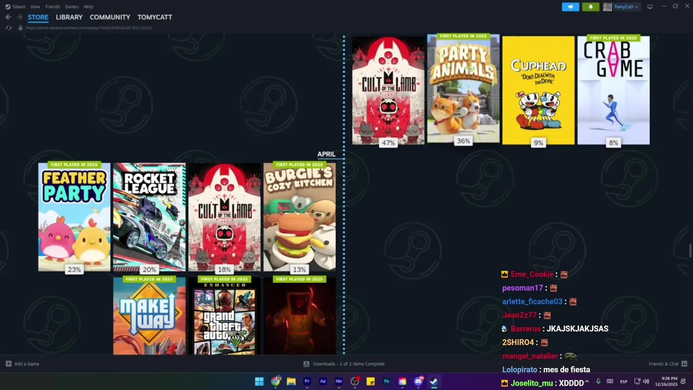Open the Cult of the Lamb cover at 18%
Screen dimensions: 693x390
click(x=224, y=217)
